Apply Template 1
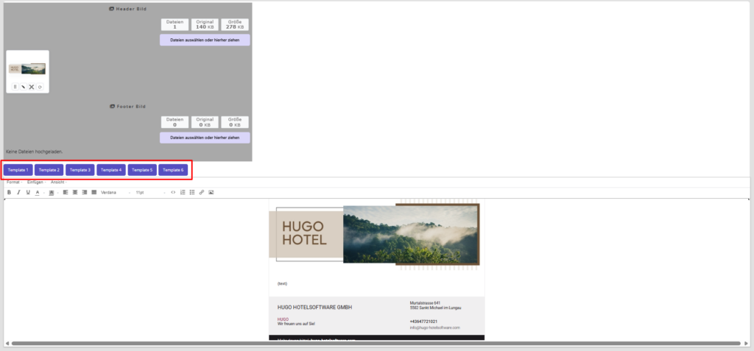The height and width of the screenshot is (351, 754). pos(17,170)
